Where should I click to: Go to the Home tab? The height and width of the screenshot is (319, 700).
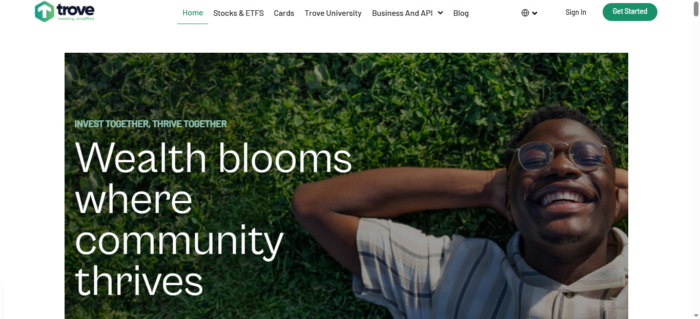(193, 13)
